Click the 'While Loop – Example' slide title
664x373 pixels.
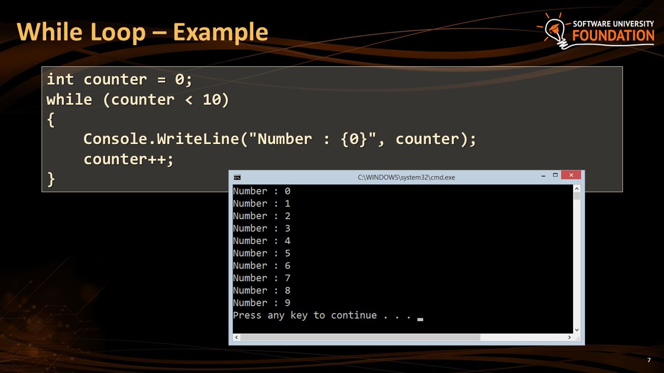142,32
